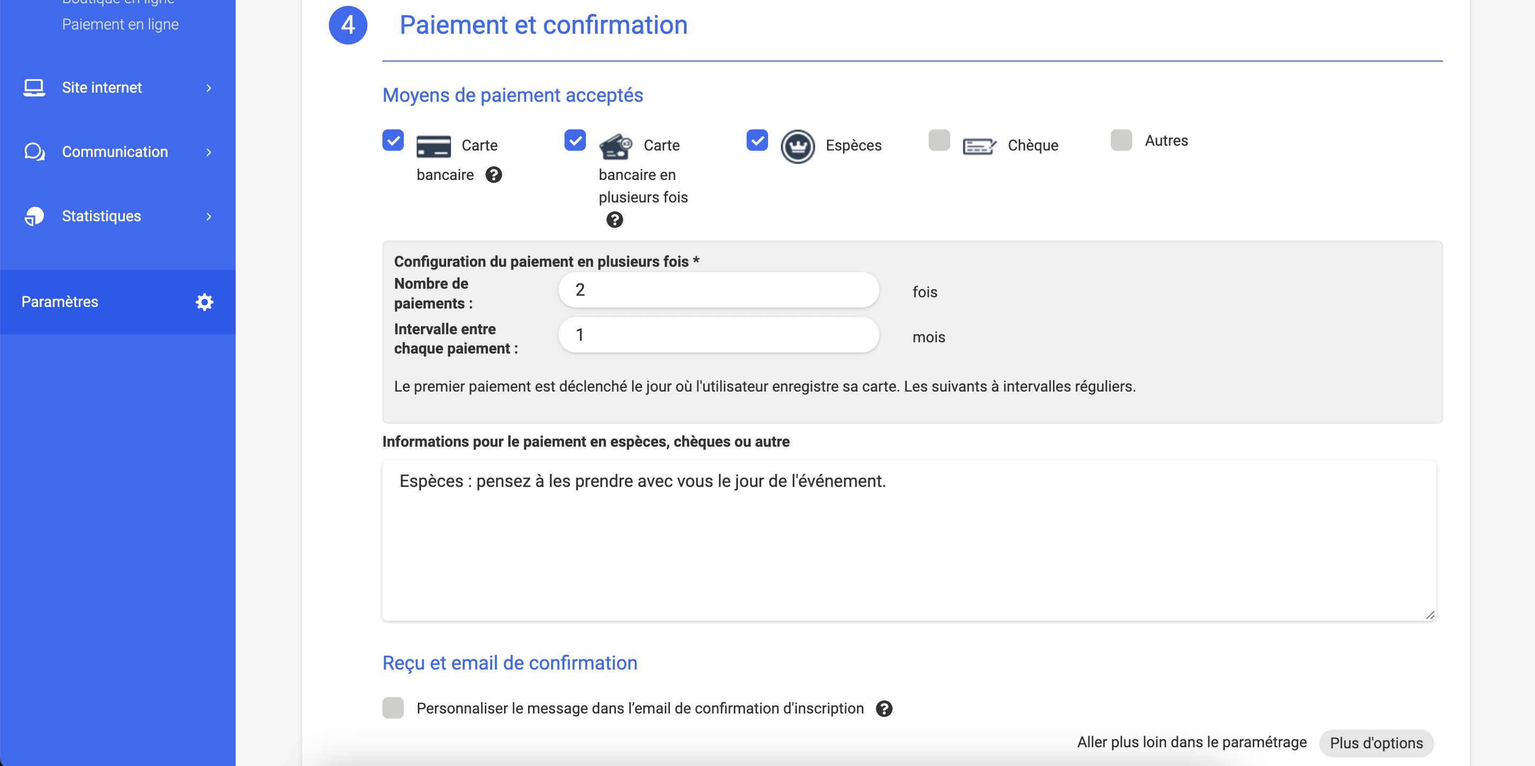1535x766 pixels.
Task: Click help icon below plusieurs fois
Action: pos(614,220)
